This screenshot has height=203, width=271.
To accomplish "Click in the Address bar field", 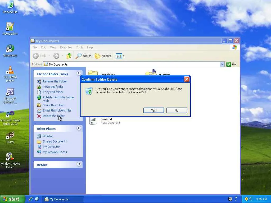I will point(132,64).
